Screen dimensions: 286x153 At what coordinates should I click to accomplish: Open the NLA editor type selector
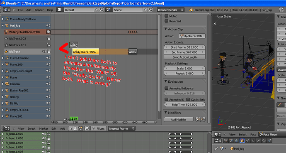tap(7, 128)
